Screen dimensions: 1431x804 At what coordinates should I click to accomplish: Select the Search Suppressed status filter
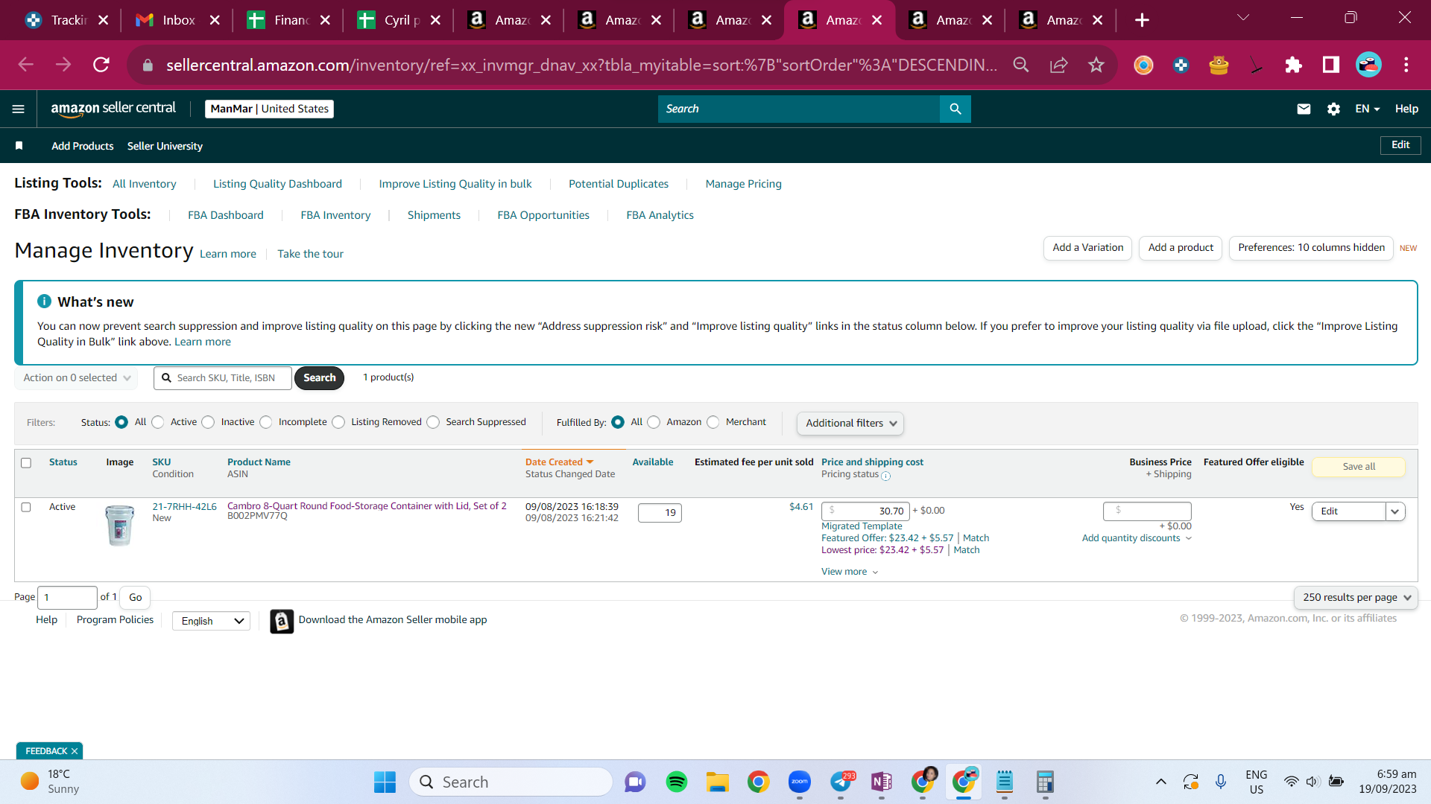pyautogui.click(x=433, y=422)
